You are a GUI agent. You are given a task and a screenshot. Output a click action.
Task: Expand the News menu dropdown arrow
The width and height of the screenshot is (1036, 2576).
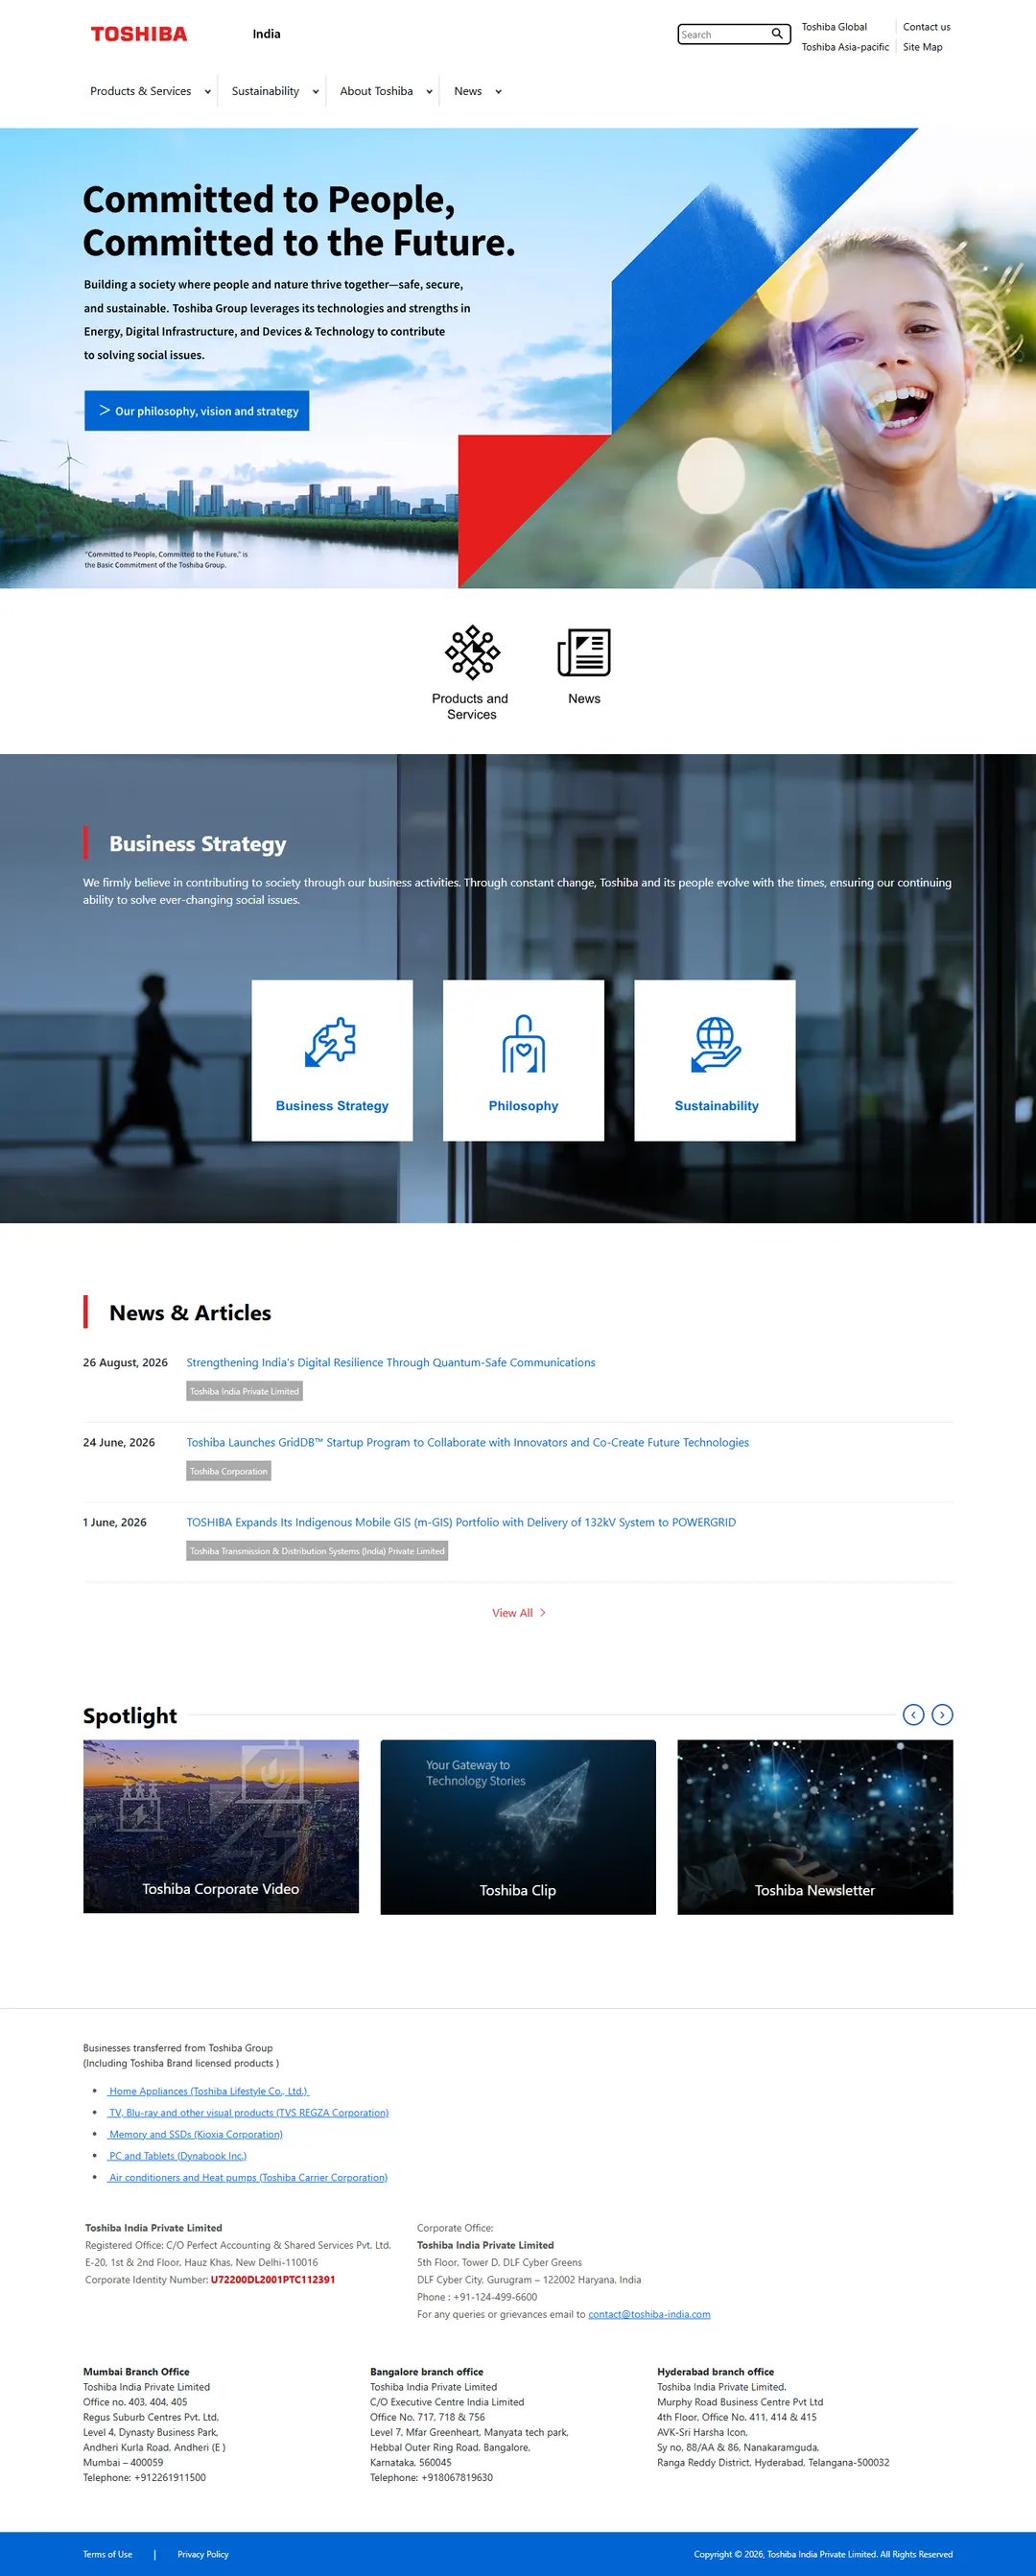pos(499,92)
